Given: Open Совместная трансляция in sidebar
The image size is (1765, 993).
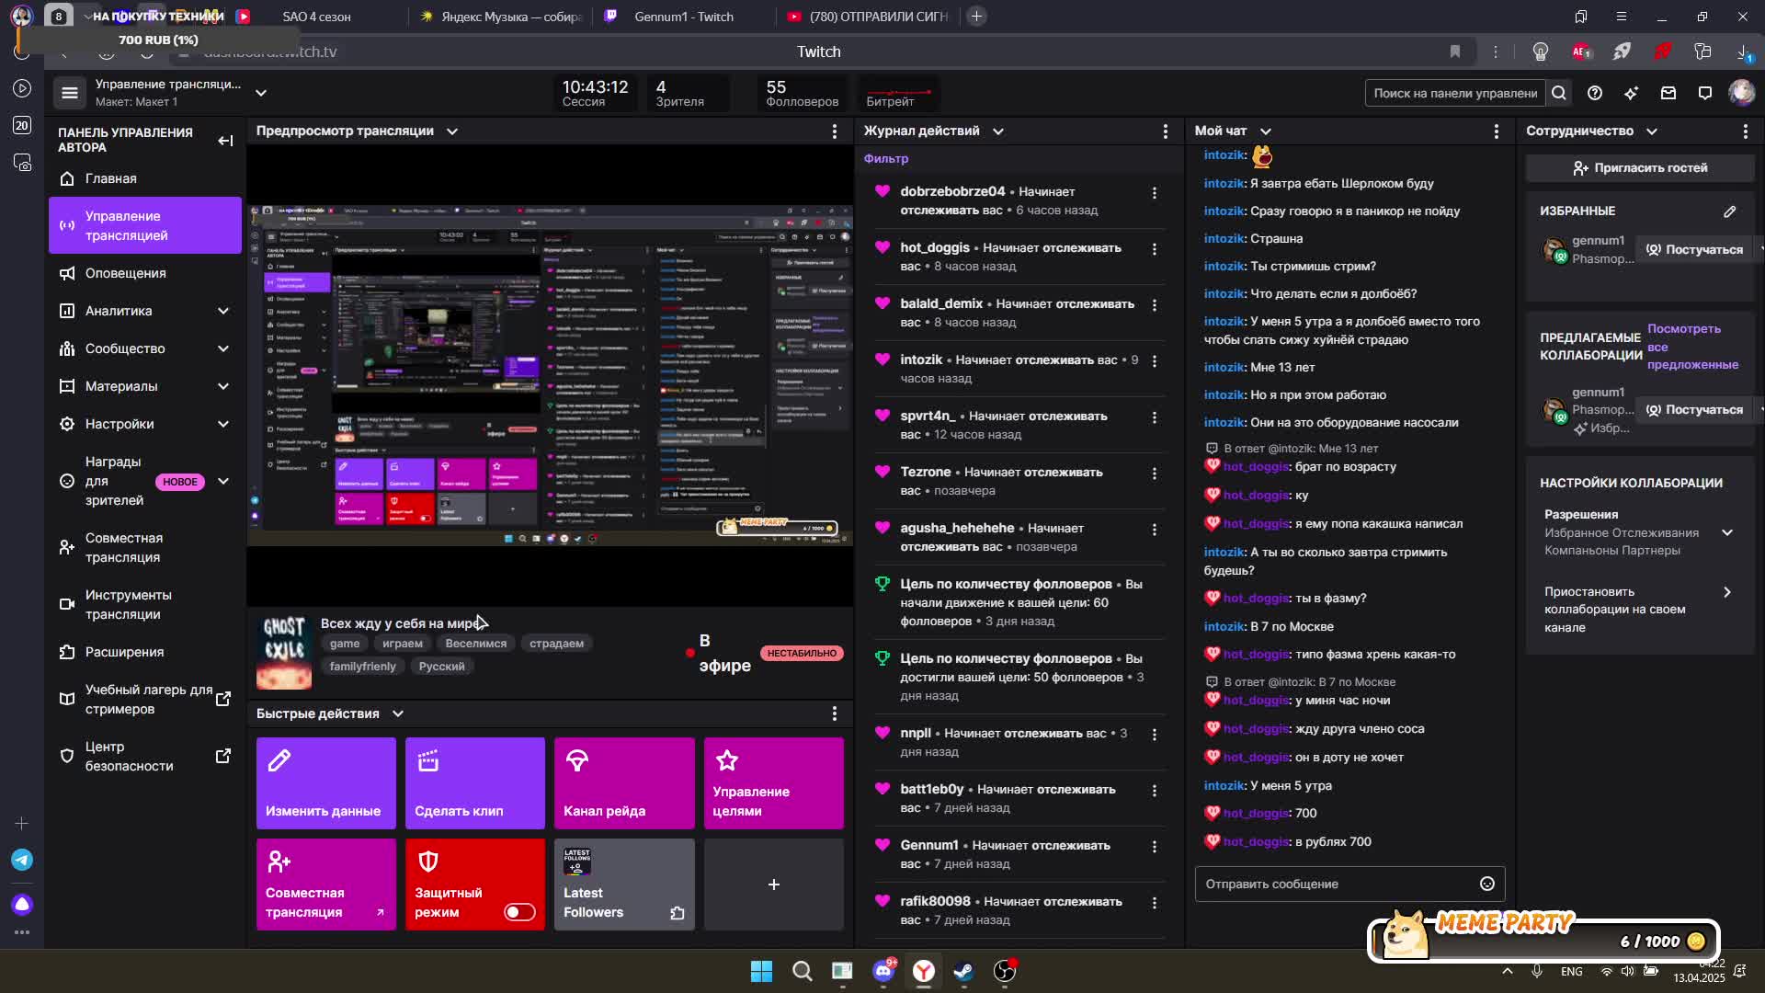Looking at the screenshot, I should 145,548.
